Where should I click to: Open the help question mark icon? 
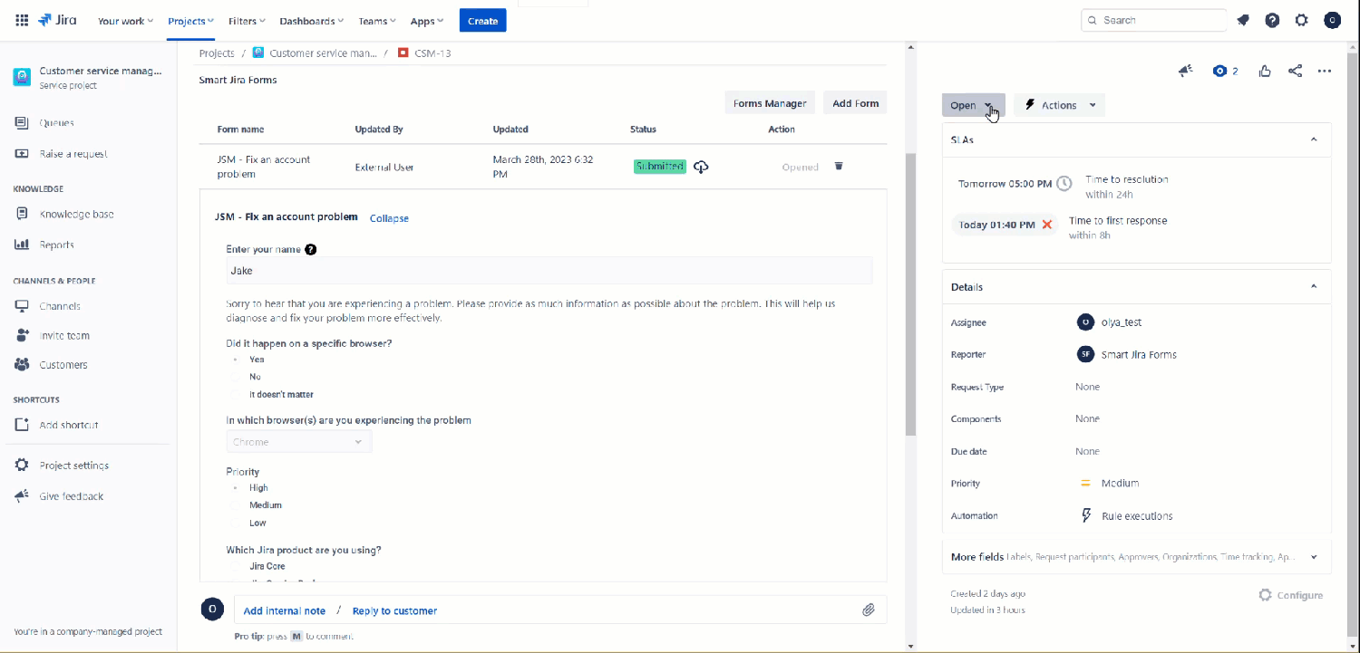point(1272,20)
